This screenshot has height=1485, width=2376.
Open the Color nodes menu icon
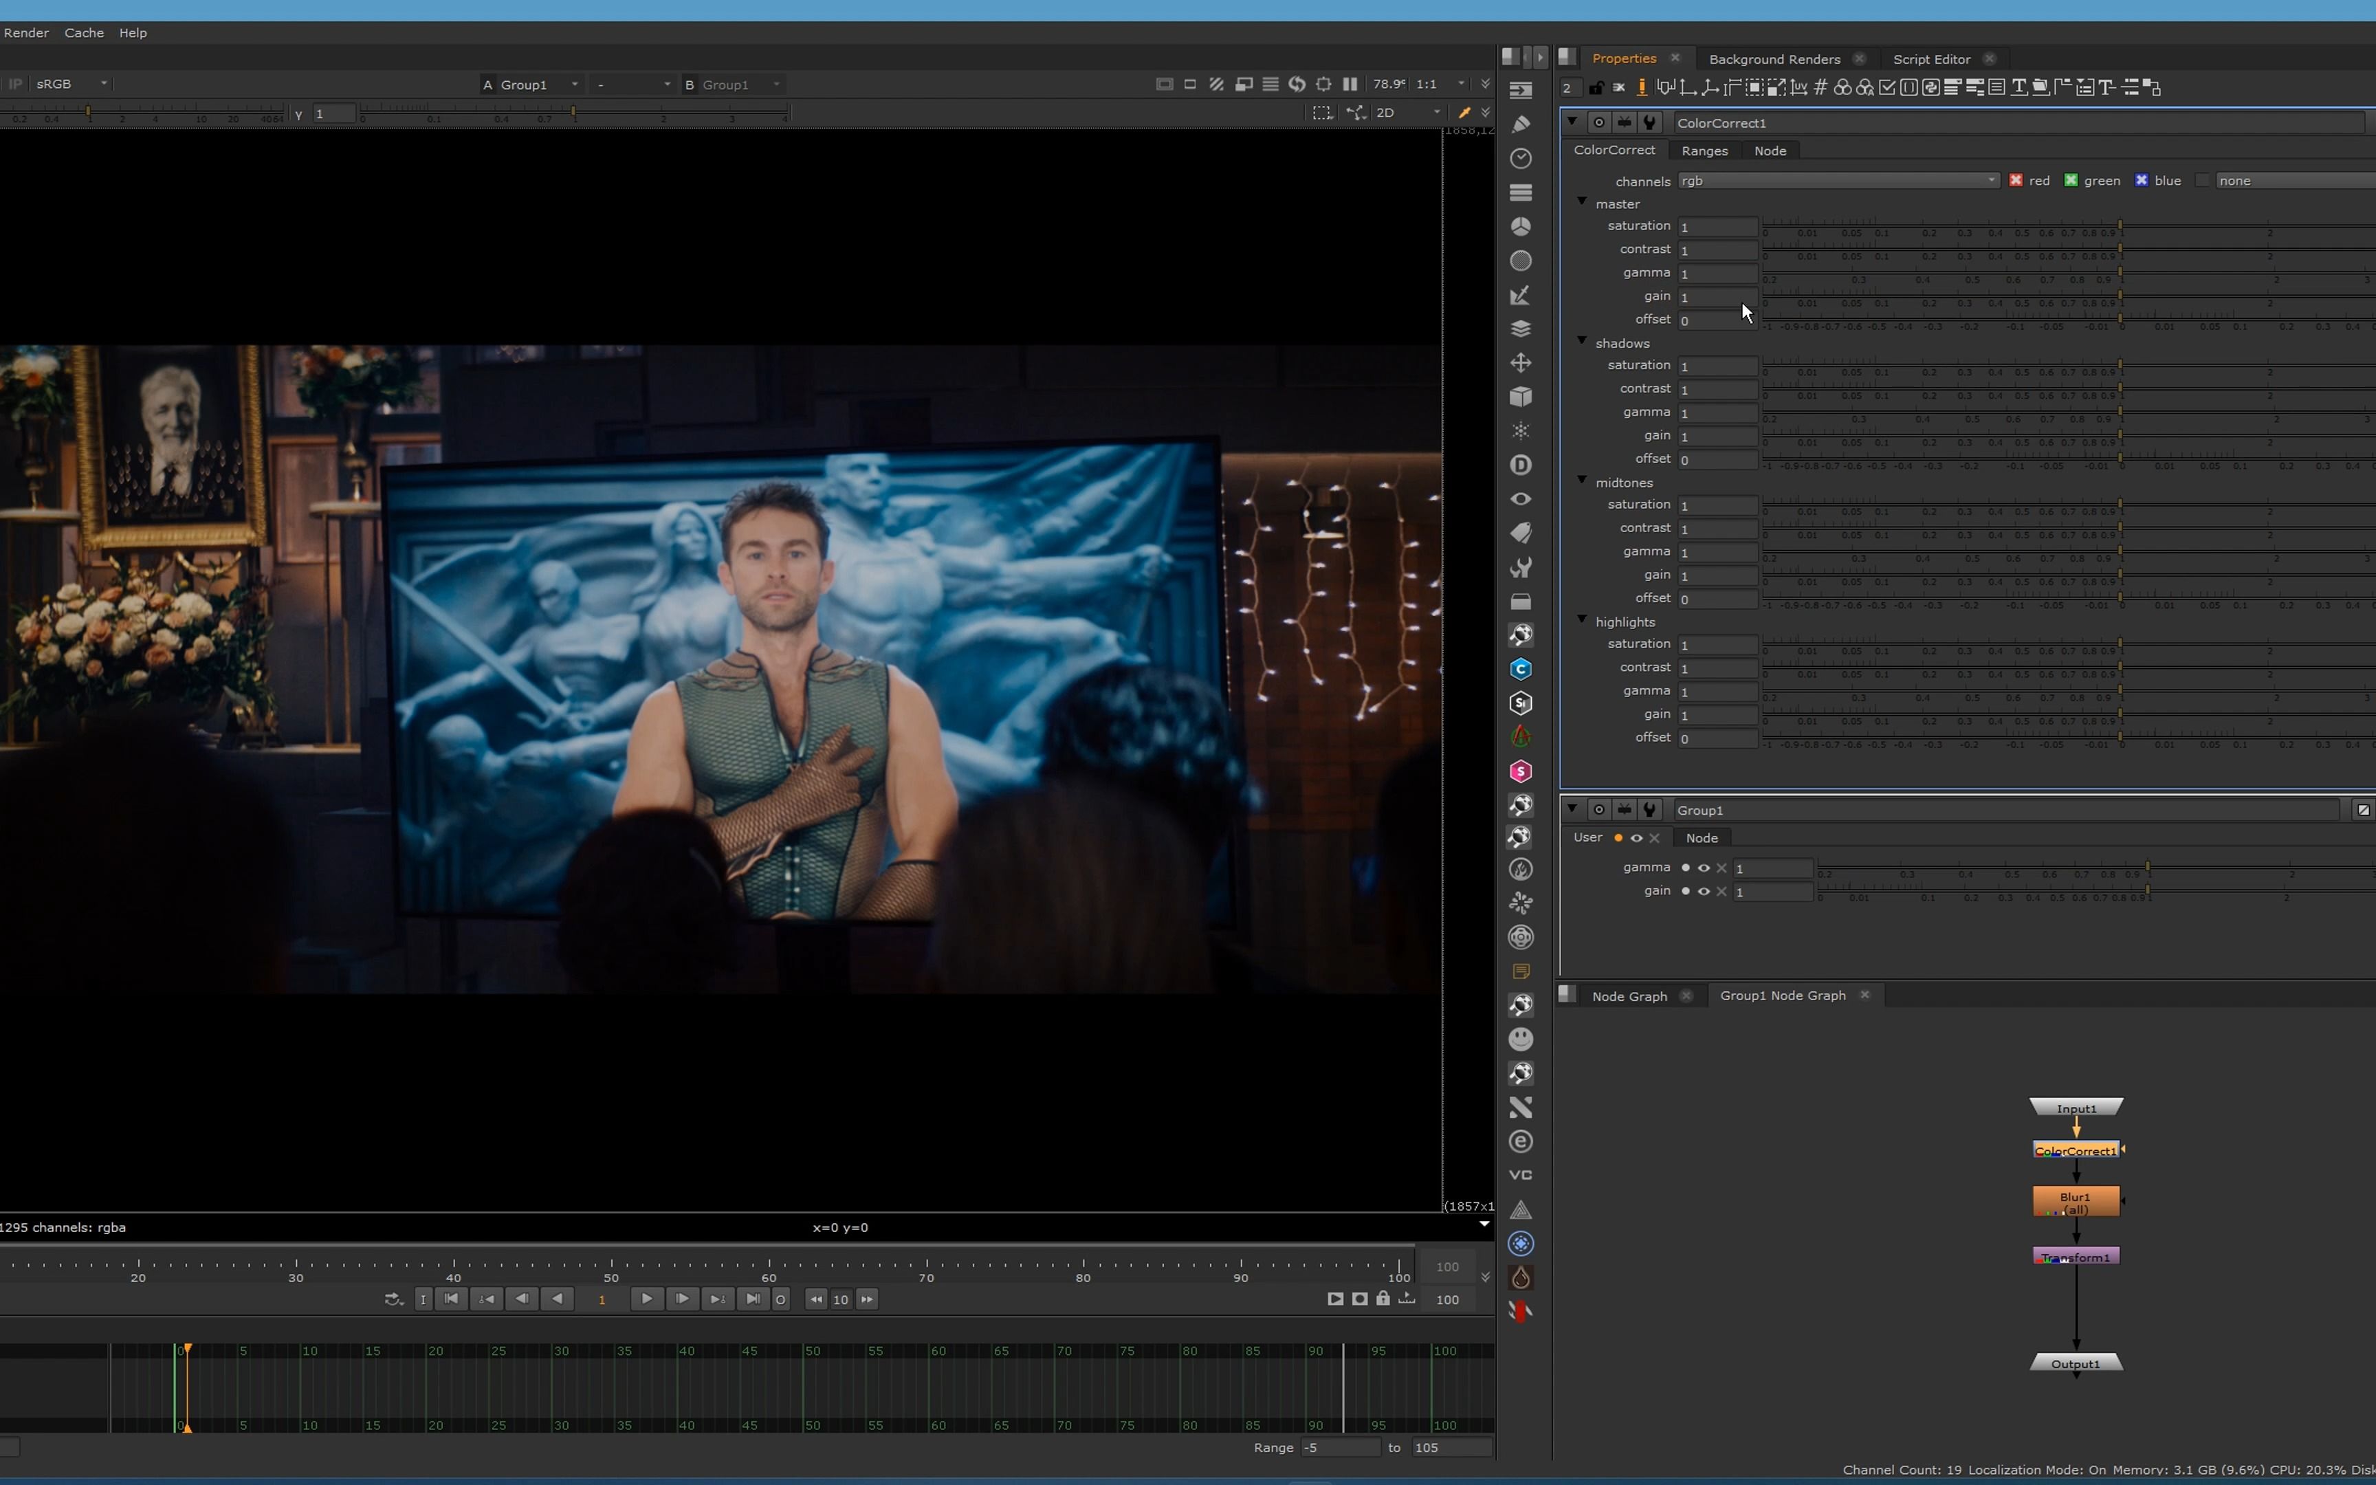[x=1521, y=226]
